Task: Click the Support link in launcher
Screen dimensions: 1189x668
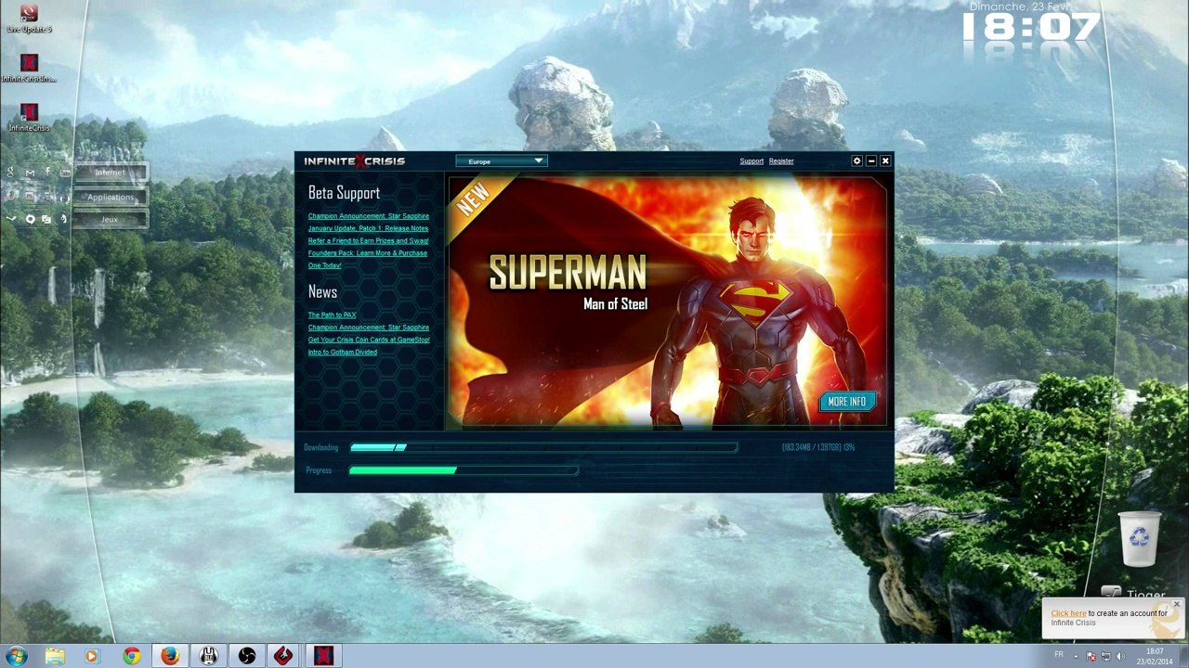Action: click(751, 161)
